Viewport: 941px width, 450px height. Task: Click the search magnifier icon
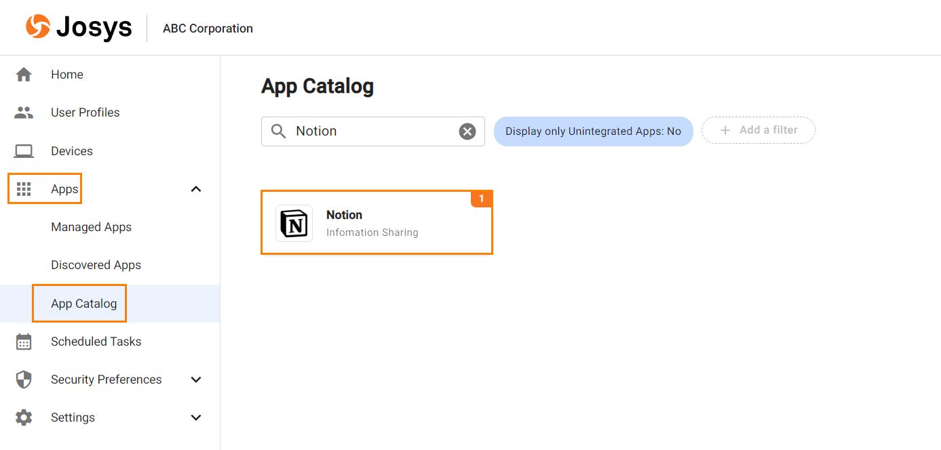click(278, 131)
